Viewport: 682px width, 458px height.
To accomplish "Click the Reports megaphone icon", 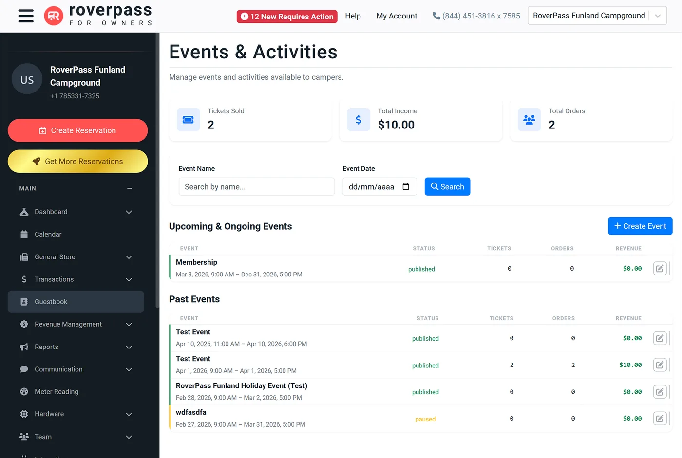I will point(24,347).
